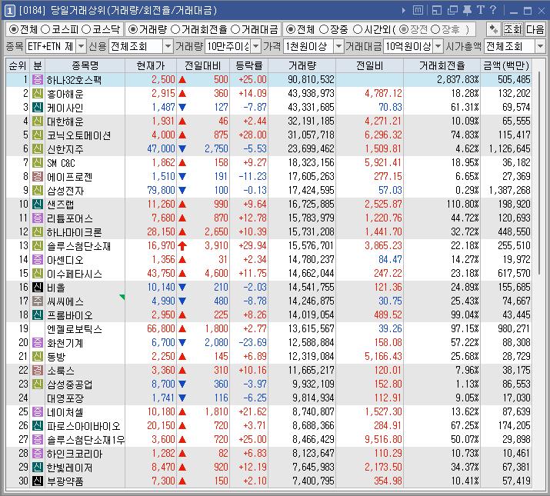Click the 경 badge next to 에이프로젠
The width and height of the screenshot is (550, 496).
38,176
